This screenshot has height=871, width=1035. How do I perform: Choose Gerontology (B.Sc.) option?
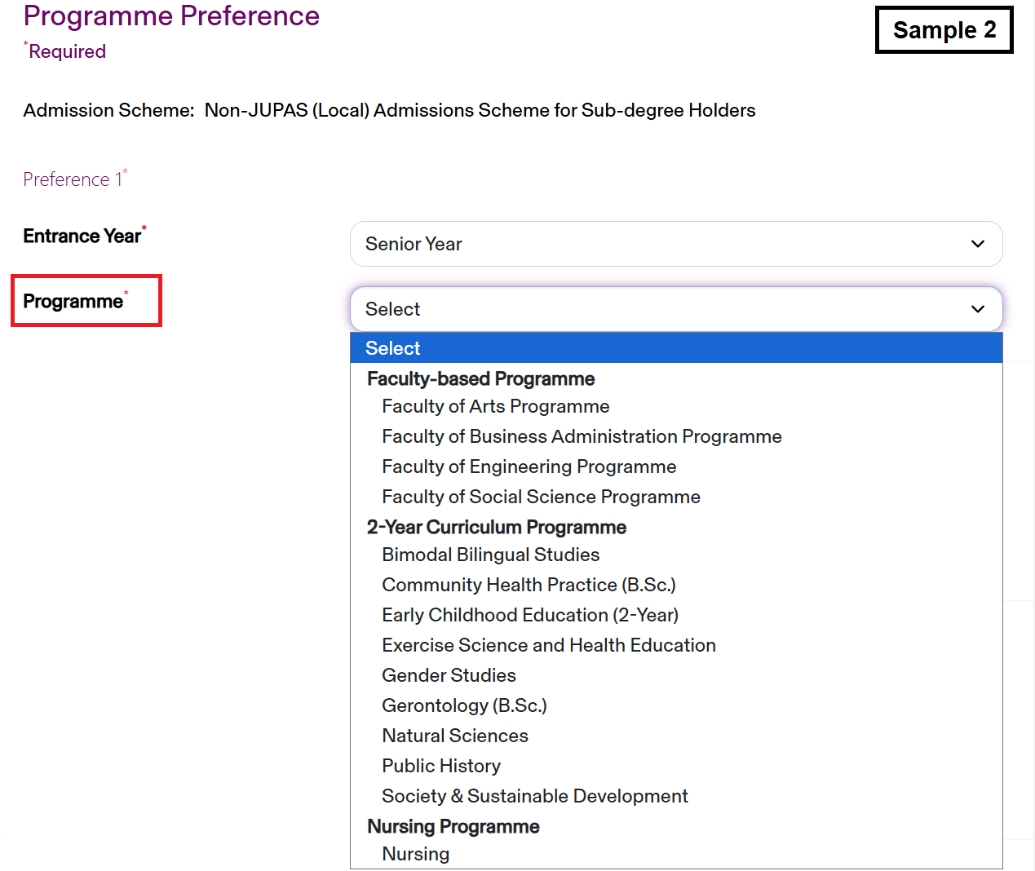(464, 705)
